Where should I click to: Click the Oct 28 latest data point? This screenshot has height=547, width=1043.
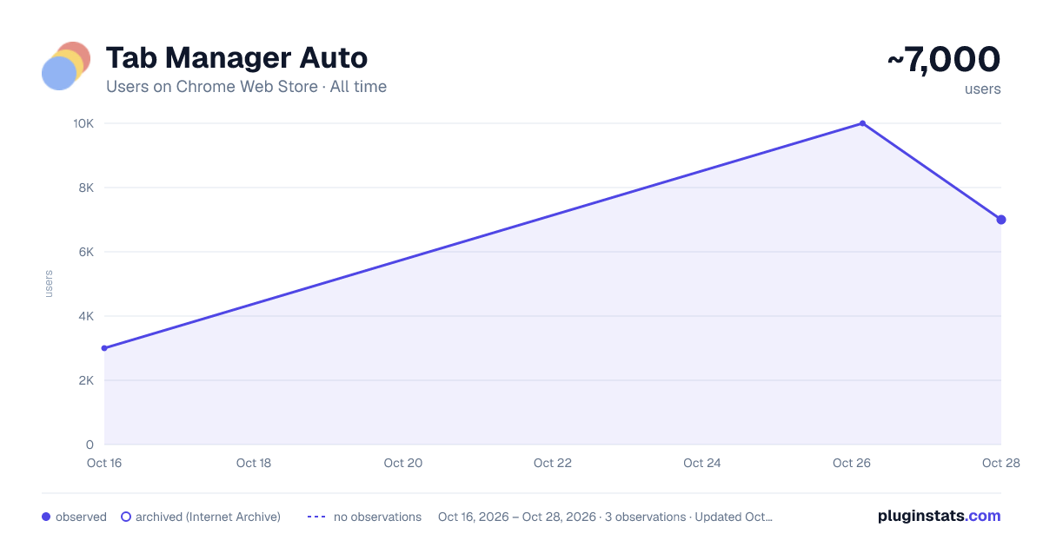pos(1001,220)
